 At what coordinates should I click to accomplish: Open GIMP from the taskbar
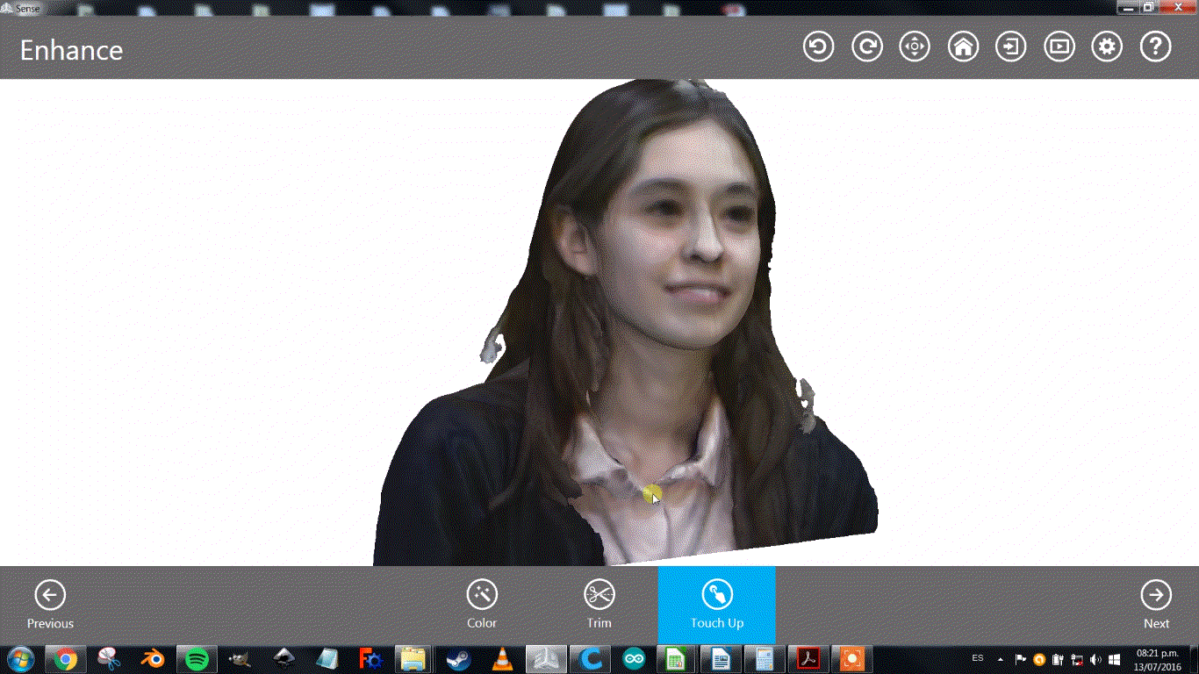239,658
